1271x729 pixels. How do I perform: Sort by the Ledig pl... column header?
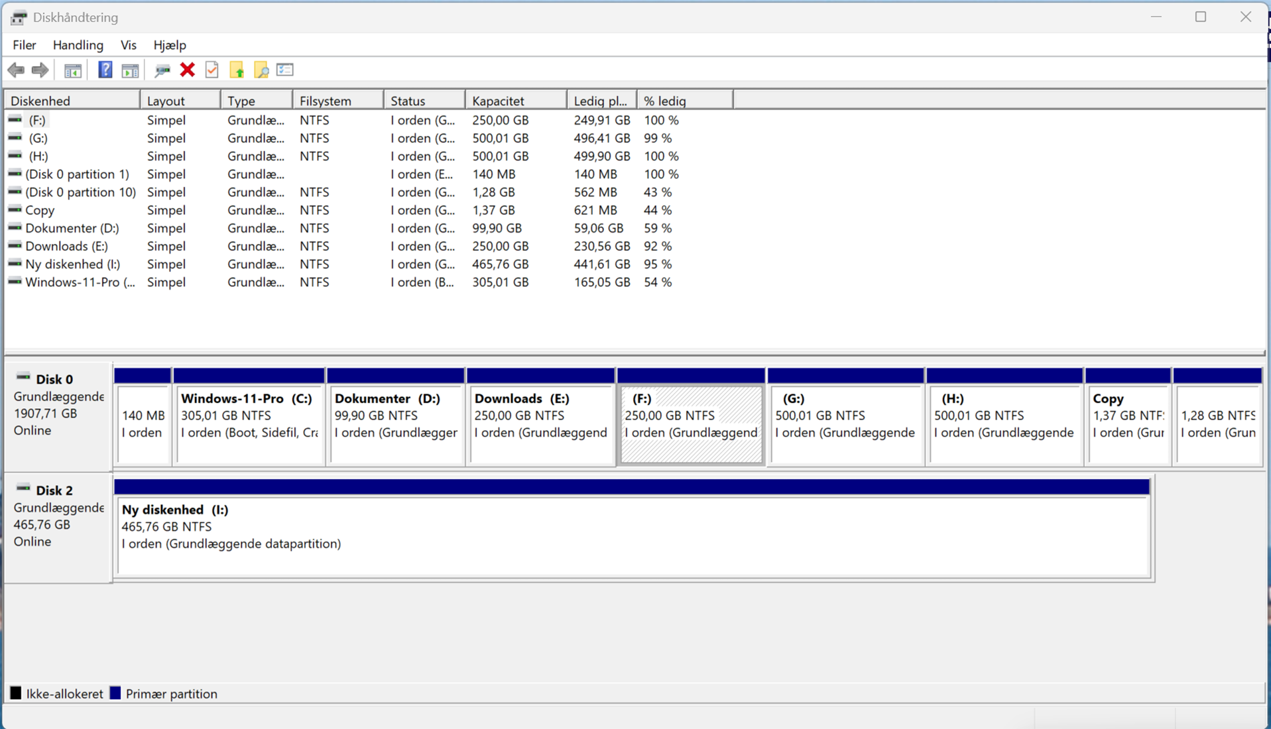[x=602, y=101]
